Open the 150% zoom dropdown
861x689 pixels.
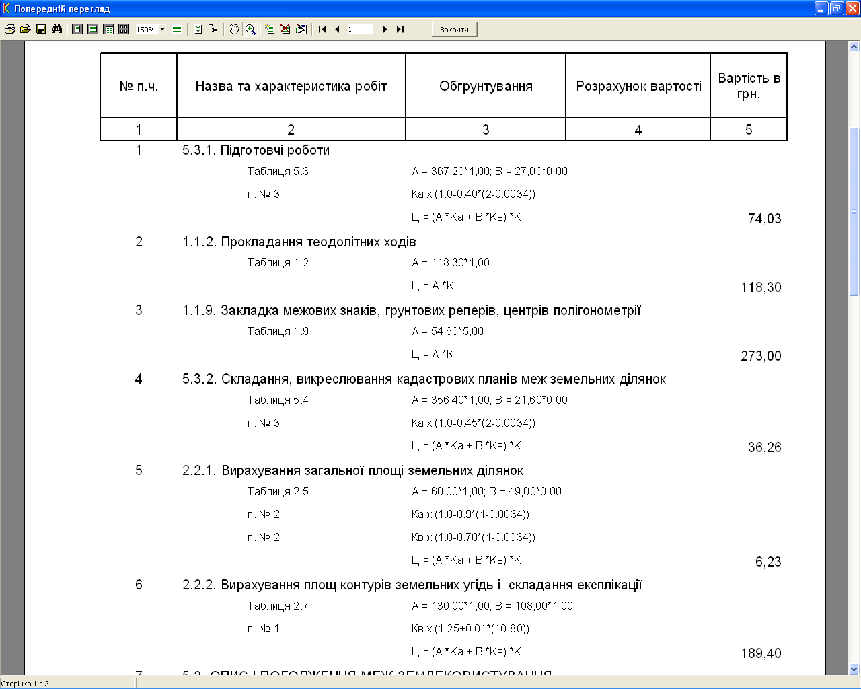click(x=162, y=30)
